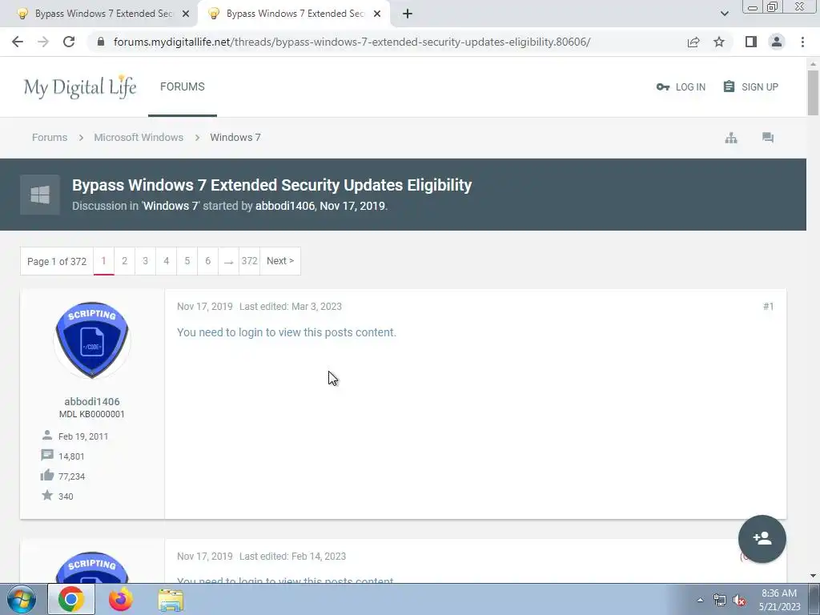Go back using browser back arrow
Screen dimensions: 820x615
[18, 42]
